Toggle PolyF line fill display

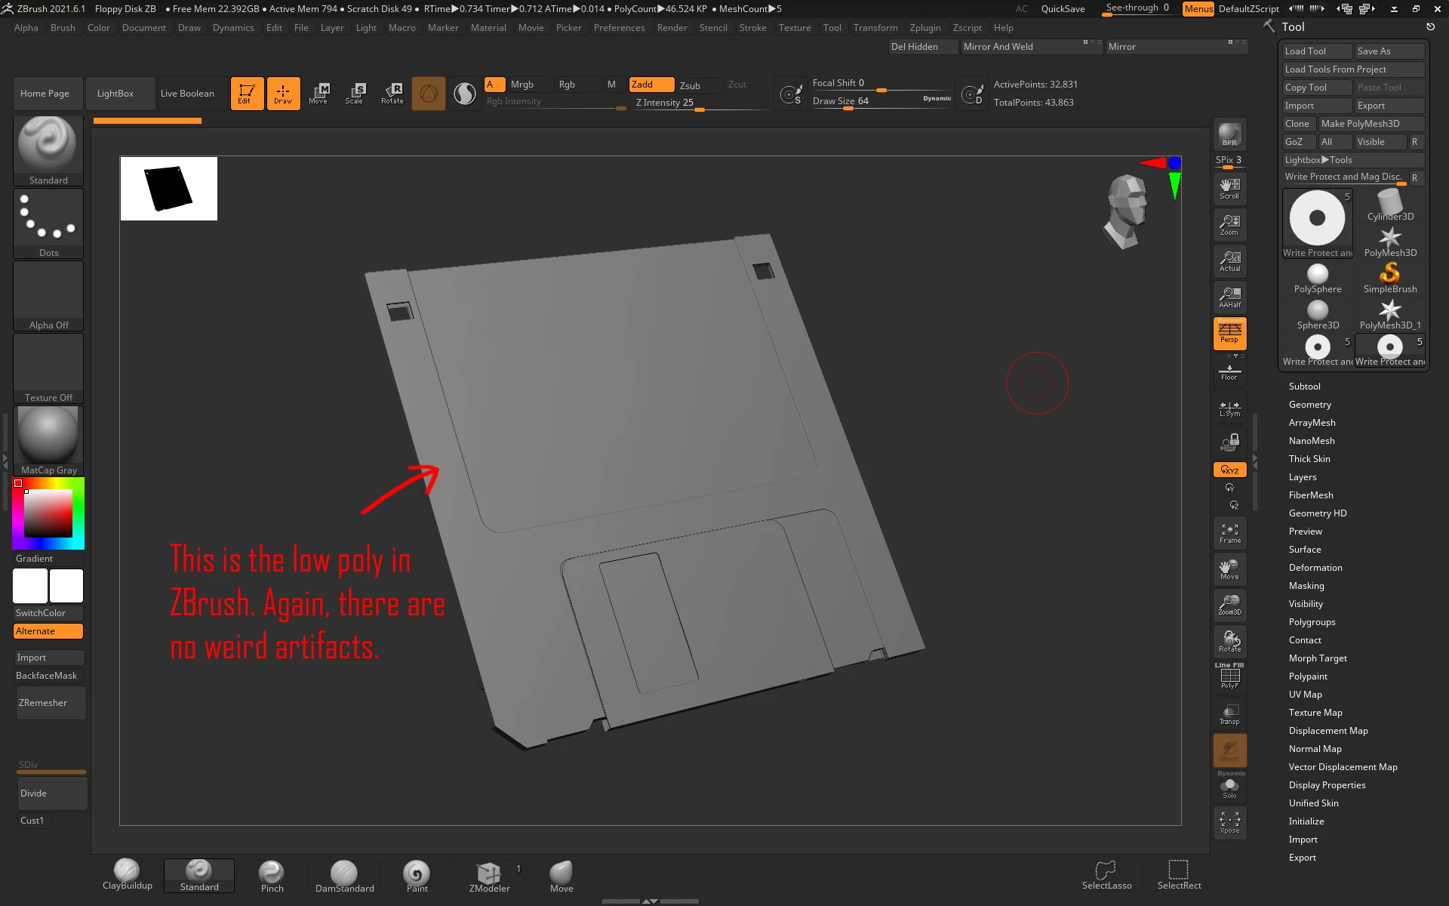(x=1229, y=676)
